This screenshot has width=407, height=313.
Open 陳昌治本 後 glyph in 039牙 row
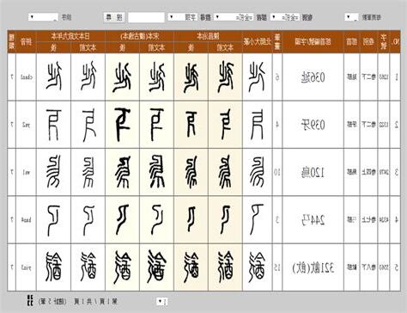coord(191,125)
